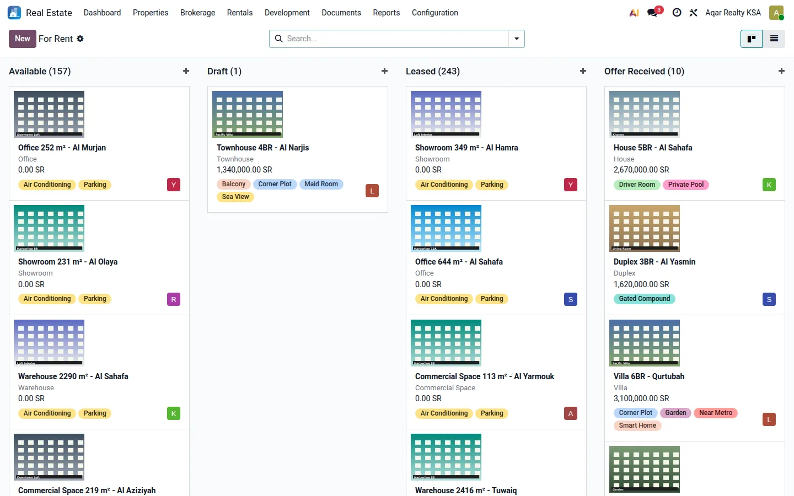Click the Leased (243) column header
794x496 pixels.
433,71
